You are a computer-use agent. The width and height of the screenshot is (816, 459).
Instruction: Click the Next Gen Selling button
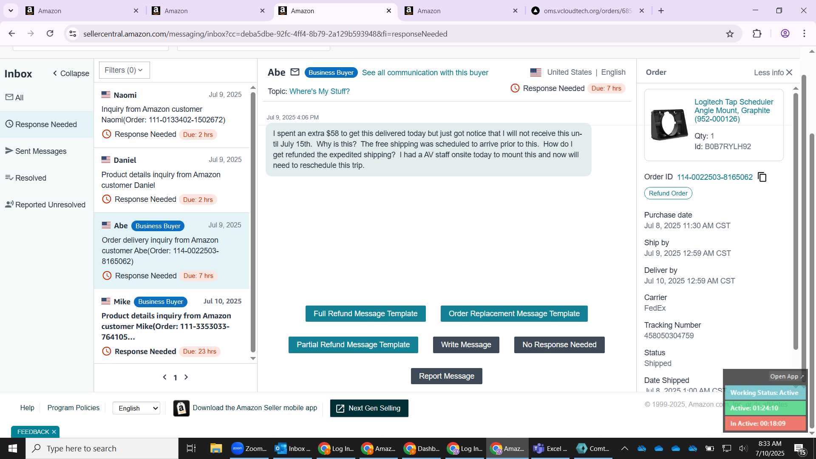pyautogui.click(x=369, y=408)
